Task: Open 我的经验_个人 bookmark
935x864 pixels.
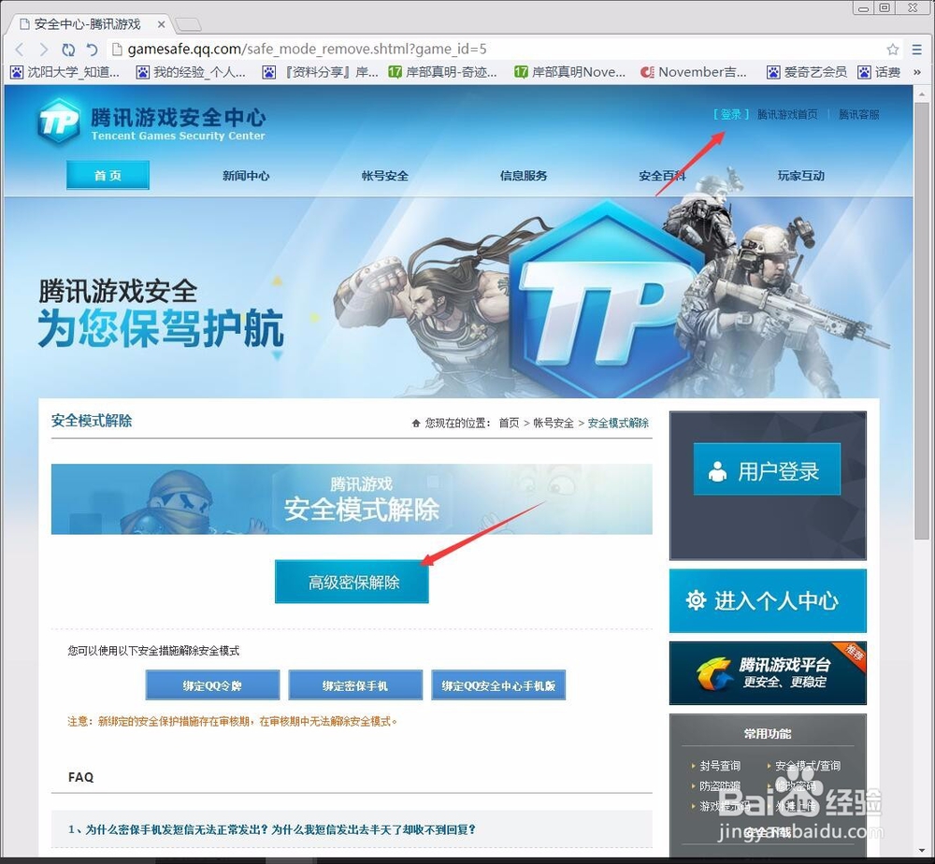Action: point(191,72)
